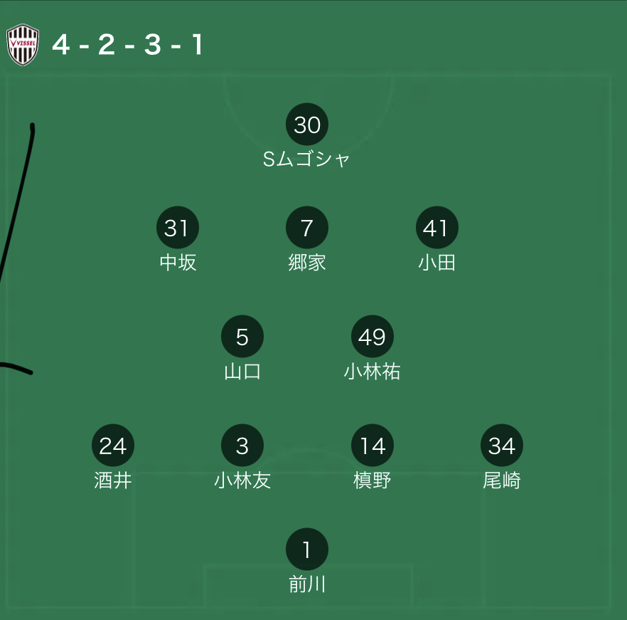This screenshot has width=627, height=620.
Task: Open the 小林祐 player name
Action: click(373, 372)
